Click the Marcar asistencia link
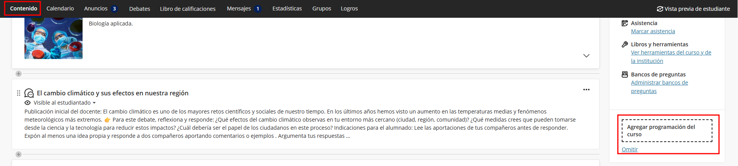738x166 pixels. pyautogui.click(x=653, y=31)
